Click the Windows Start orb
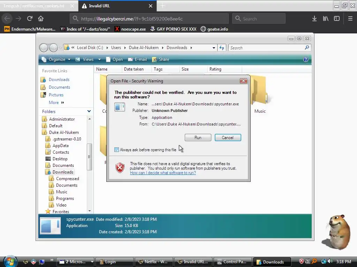Screen dimensions: 357x267 tap(10, 261)
